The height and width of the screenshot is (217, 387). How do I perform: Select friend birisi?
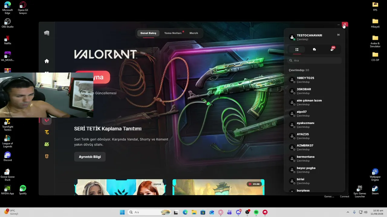(314, 181)
